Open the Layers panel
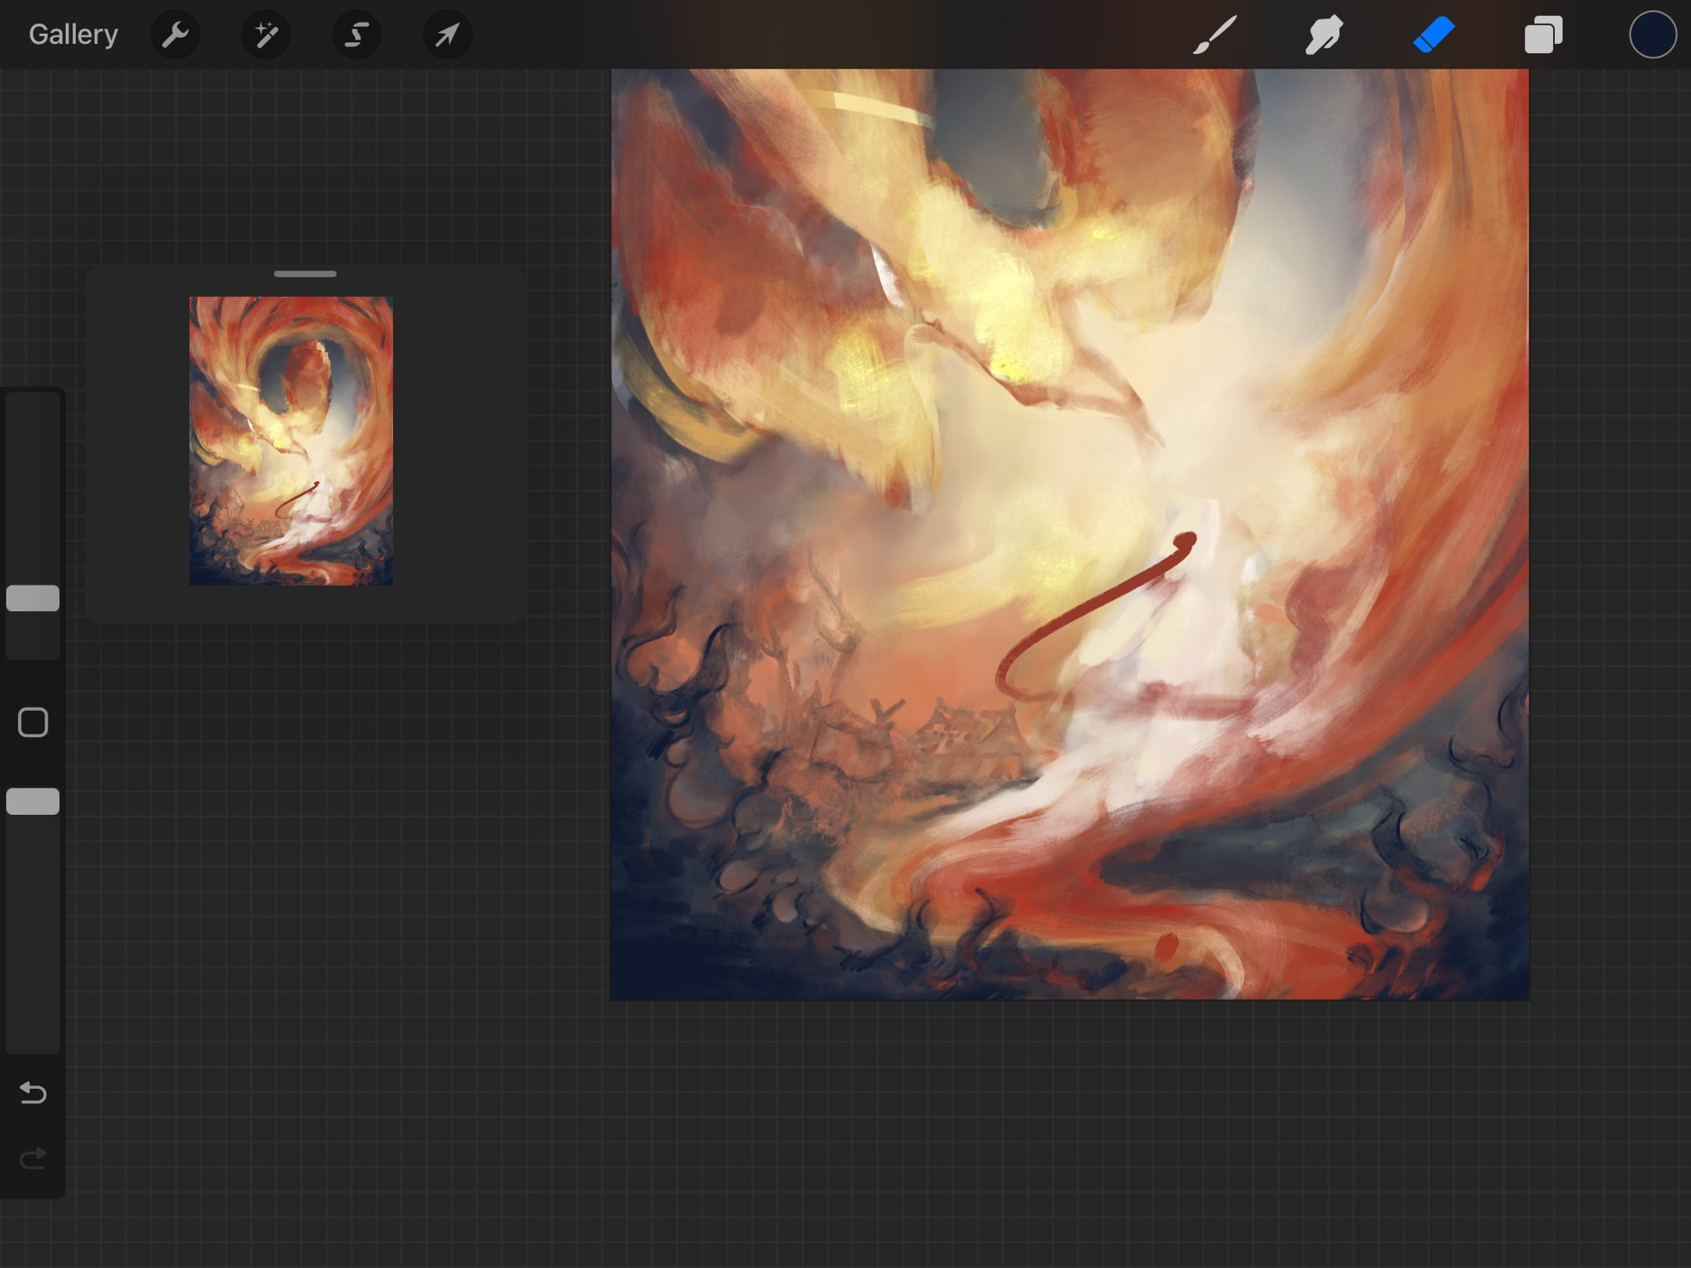 pyautogui.click(x=1543, y=35)
